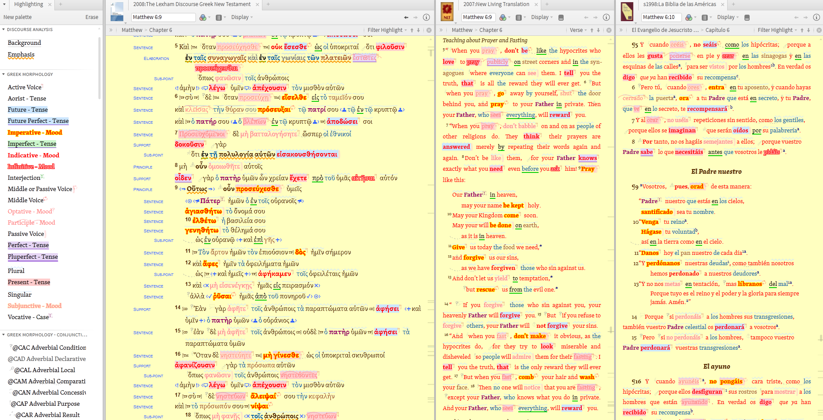Click Erase in Highlighting panel
This screenshot has height=420, width=823.
click(x=92, y=17)
